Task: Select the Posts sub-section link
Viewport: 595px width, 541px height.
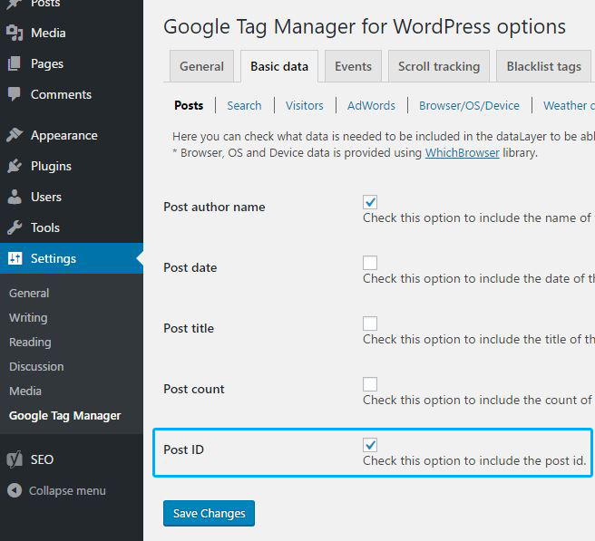Action: tap(189, 105)
